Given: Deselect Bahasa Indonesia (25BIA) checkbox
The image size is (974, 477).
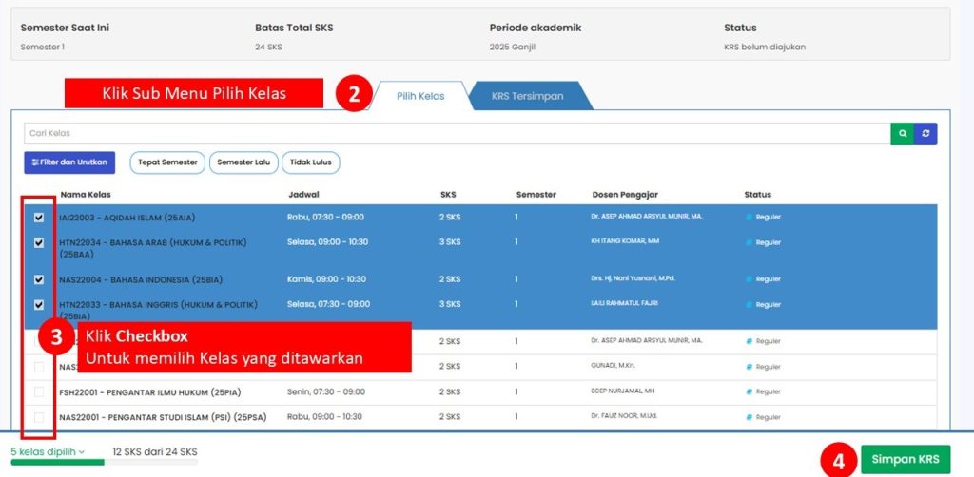Looking at the screenshot, I should (x=39, y=279).
